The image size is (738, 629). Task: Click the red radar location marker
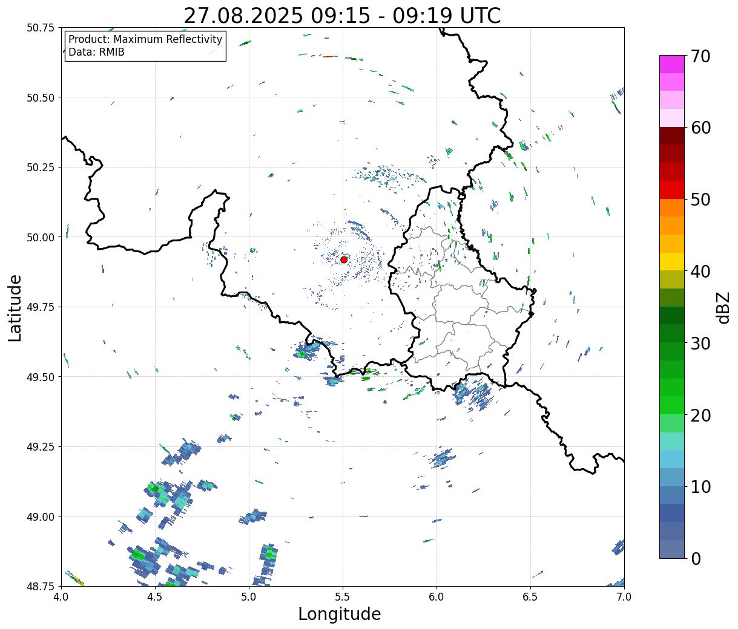344,259
